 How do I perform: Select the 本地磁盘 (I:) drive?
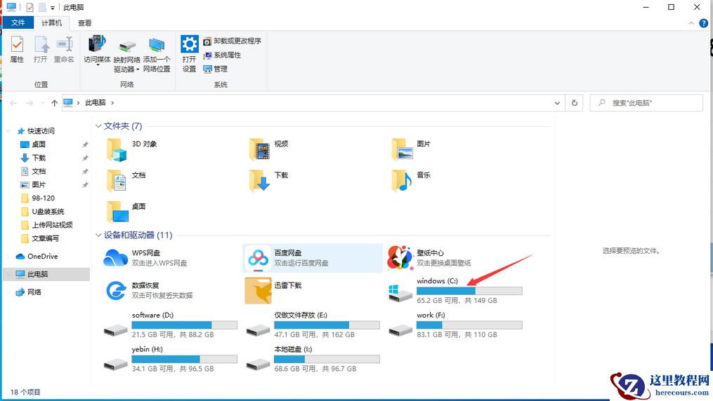click(314, 359)
